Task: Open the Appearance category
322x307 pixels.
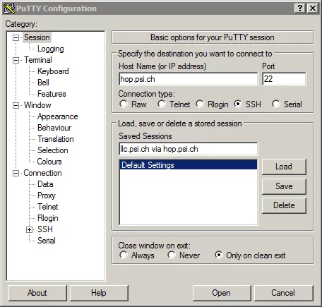Action: pos(58,116)
